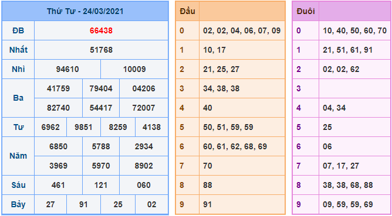
Task: Click value 25 in Đuôi row 5
Action: point(327,127)
